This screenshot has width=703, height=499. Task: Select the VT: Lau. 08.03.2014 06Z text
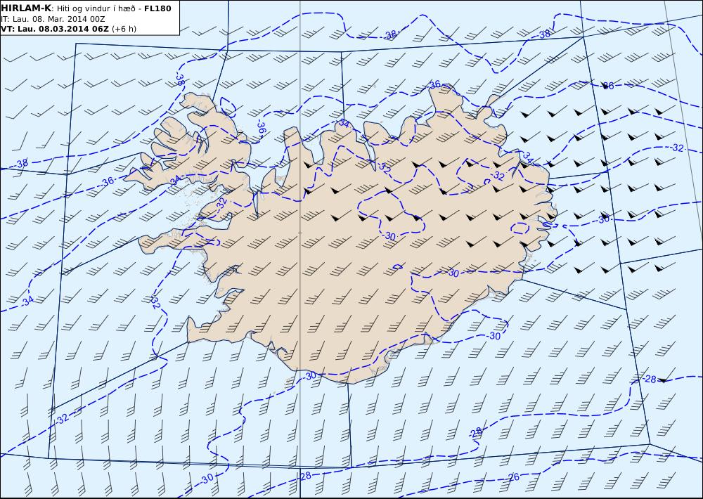coord(55,29)
